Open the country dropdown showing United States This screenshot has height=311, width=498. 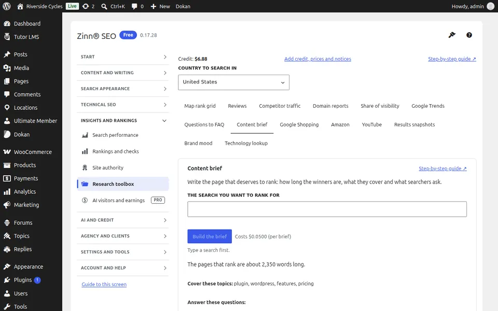point(234,82)
